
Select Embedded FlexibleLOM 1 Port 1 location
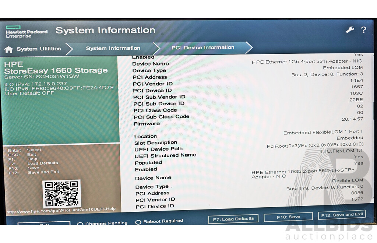[323, 132]
